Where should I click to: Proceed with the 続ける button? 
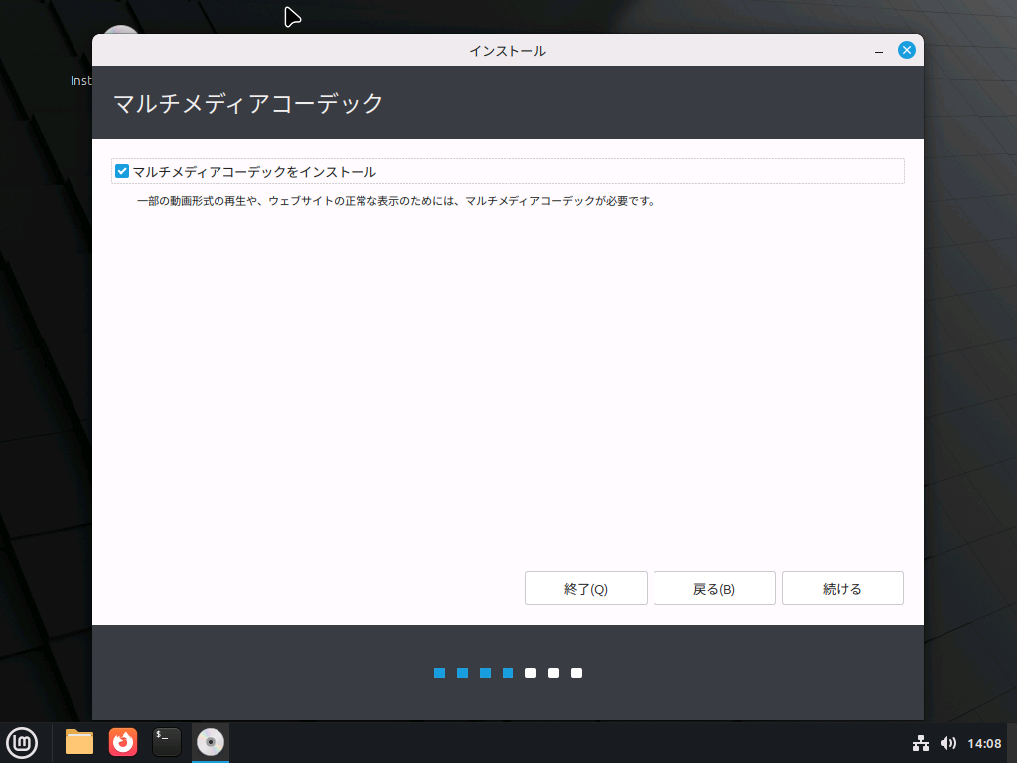pos(842,587)
